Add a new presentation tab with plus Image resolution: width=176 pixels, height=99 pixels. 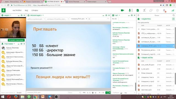pos(89,19)
